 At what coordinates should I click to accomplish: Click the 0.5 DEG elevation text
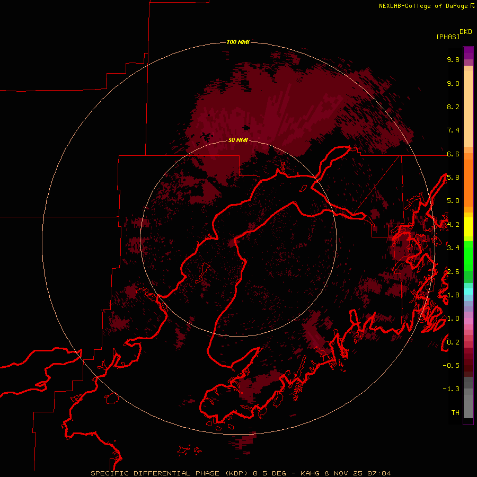(x=270, y=473)
